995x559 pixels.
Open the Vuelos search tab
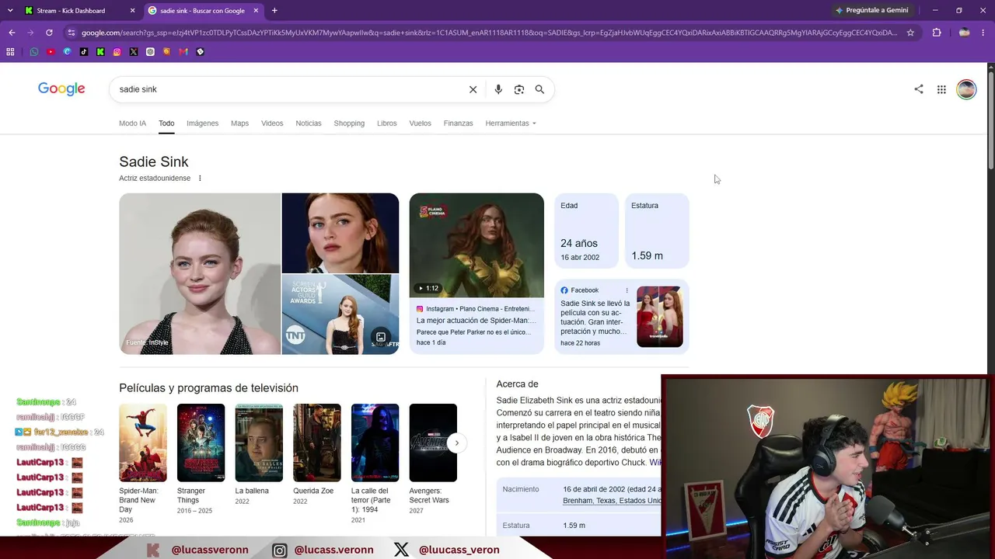(420, 123)
